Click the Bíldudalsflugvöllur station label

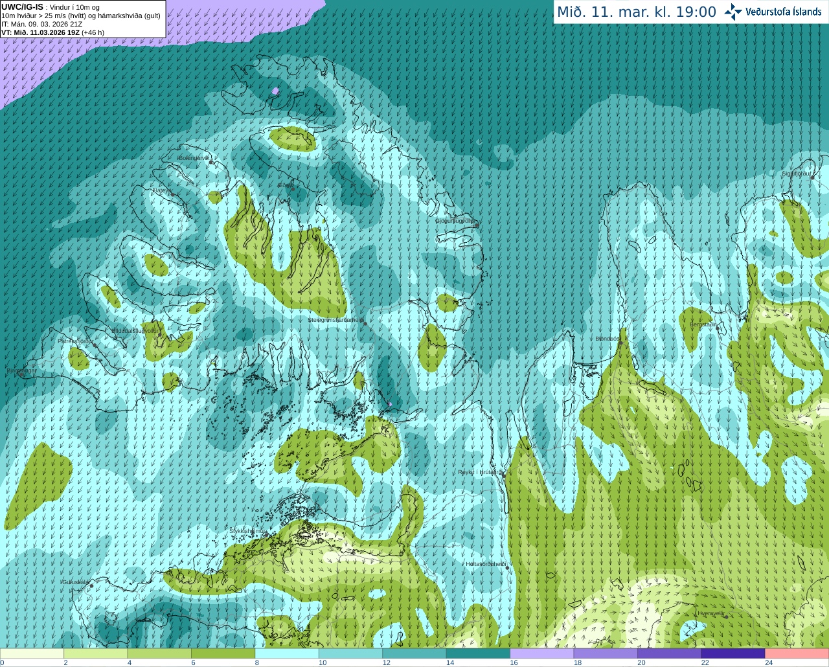point(134,330)
